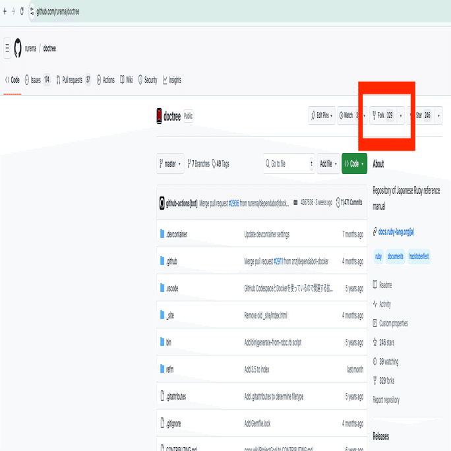Open the green Code dropdown button
This screenshot has height=451, width=451.
(x=354, y=164)
